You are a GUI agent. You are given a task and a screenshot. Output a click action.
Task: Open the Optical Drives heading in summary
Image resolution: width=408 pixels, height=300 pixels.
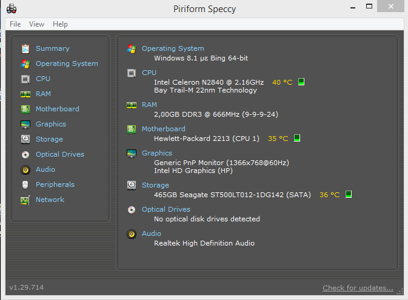click(166, 209)
